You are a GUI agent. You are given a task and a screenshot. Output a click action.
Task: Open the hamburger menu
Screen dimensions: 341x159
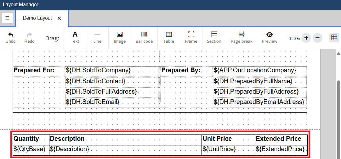tap(7, 18)
